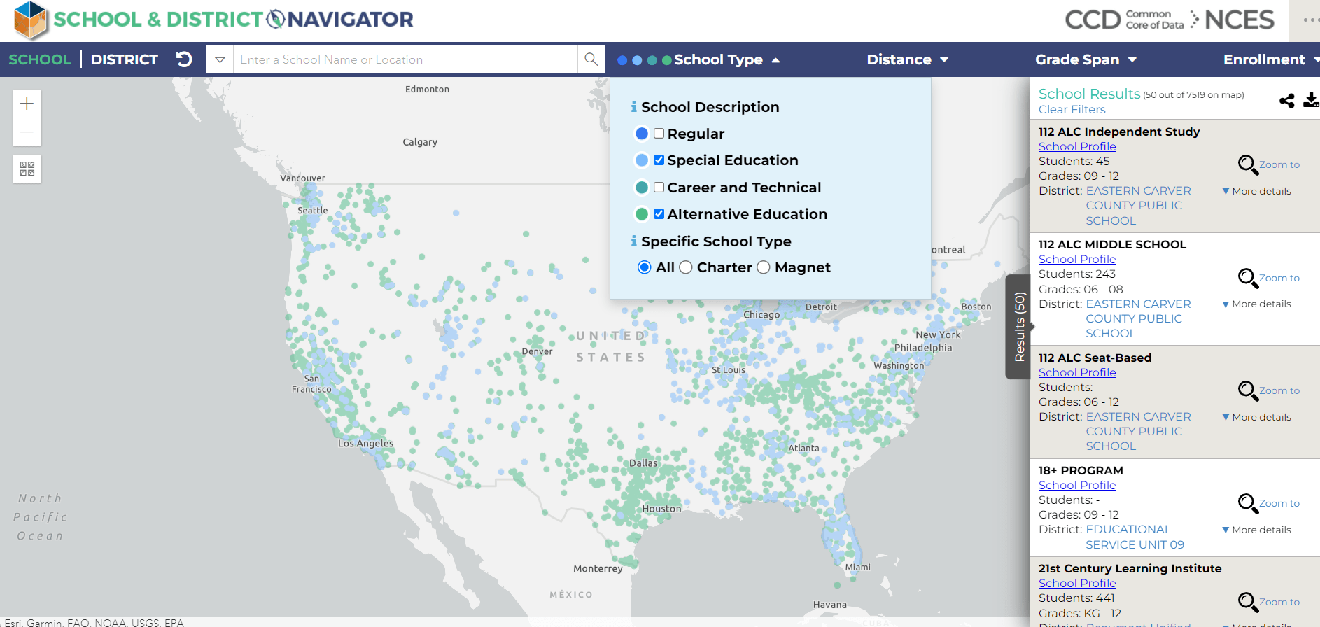
Task: Zoom to 21st Century Learning Institute
Action: click(1268, 602)
